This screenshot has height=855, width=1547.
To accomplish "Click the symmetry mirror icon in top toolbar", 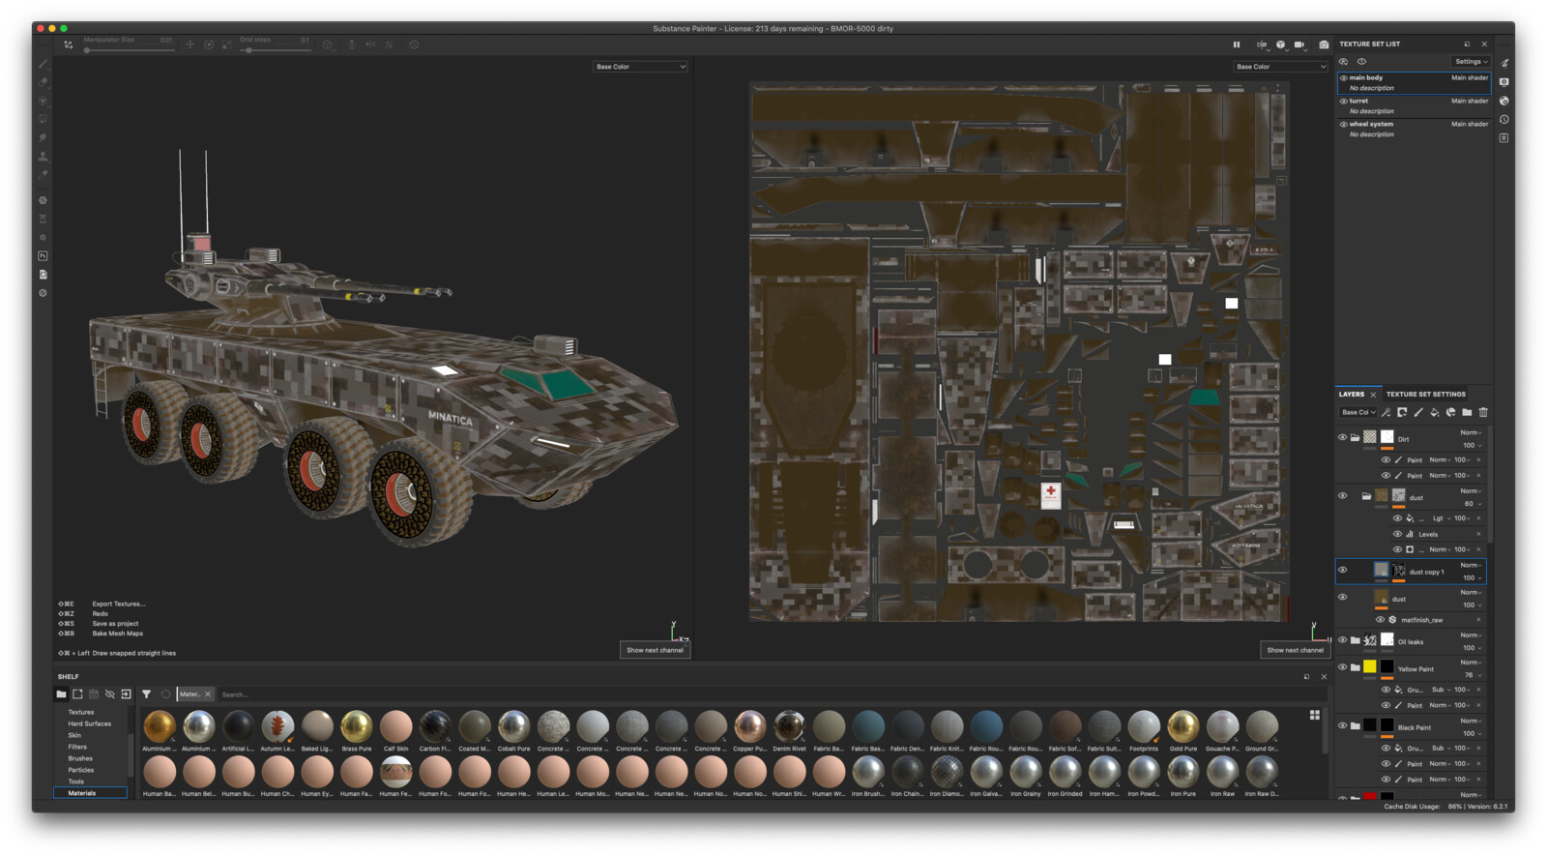I will [x=370, y=44].
